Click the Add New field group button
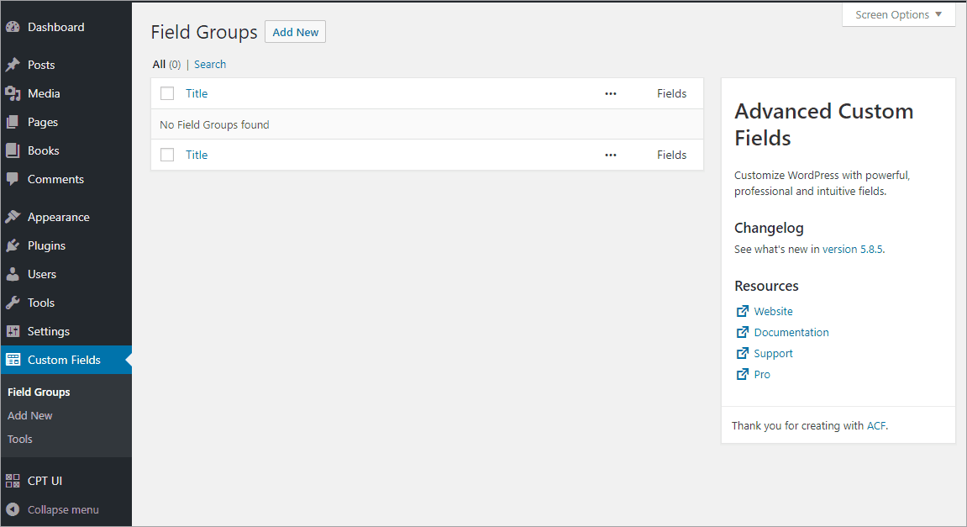The height and width of the screenshot is (527, 967). coord(295,32)
